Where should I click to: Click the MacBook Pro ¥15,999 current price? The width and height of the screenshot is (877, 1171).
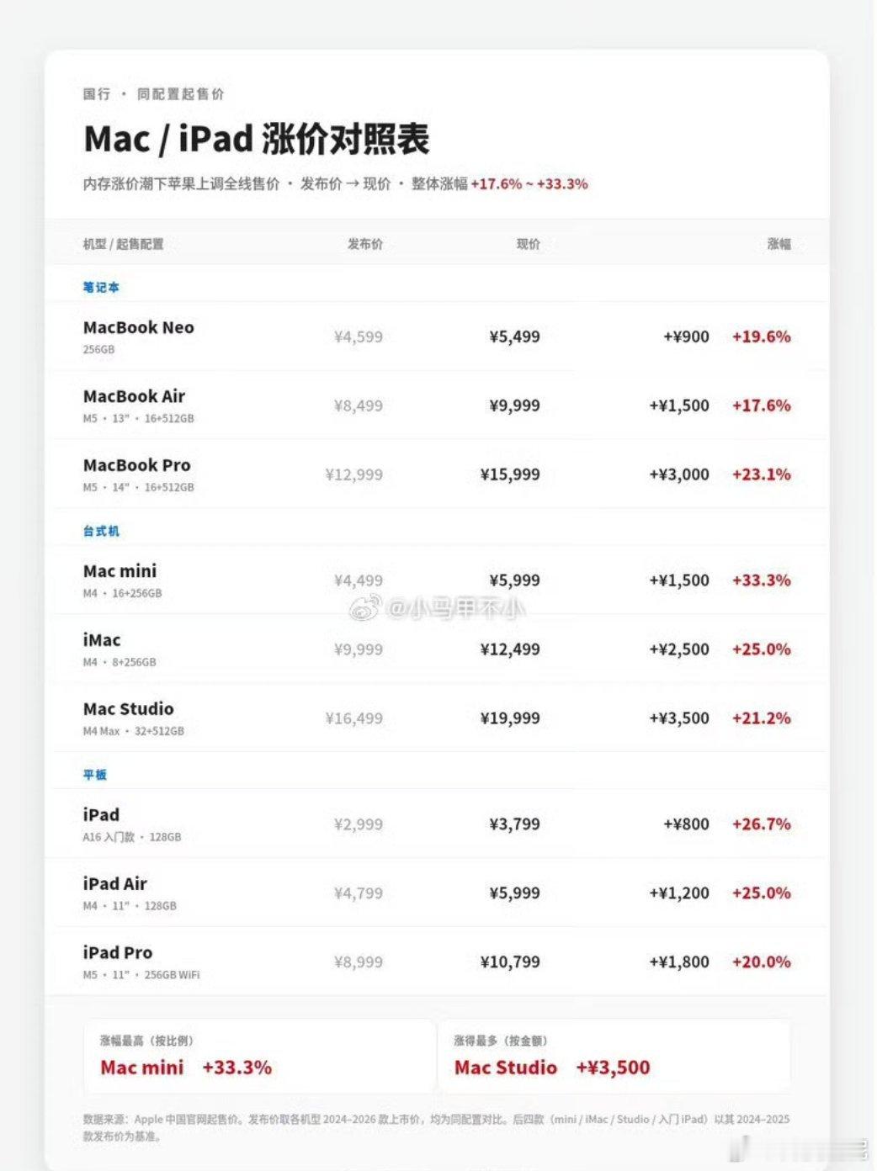pyautogui.click(x=510, y=474)
